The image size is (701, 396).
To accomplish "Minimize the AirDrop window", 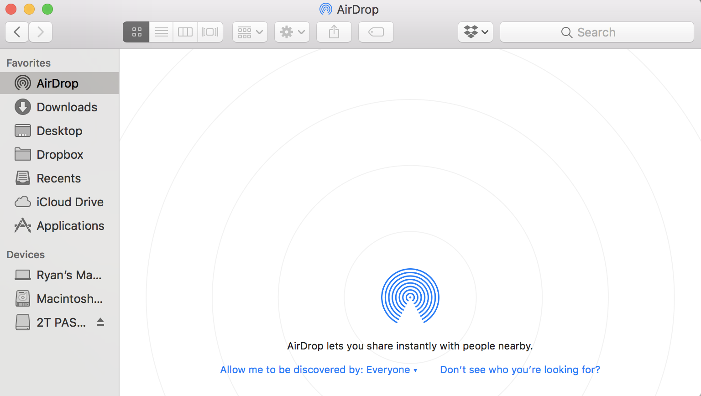I will [x=29, y=9].
